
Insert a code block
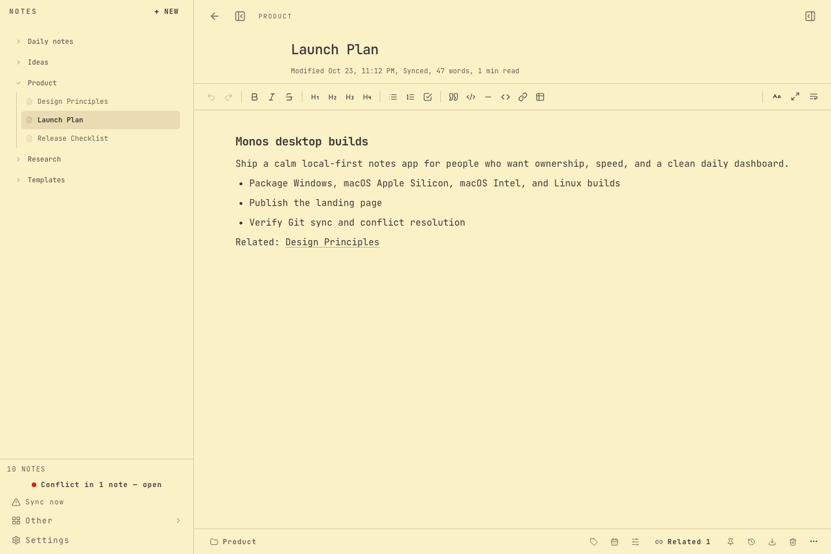[506, 97]
